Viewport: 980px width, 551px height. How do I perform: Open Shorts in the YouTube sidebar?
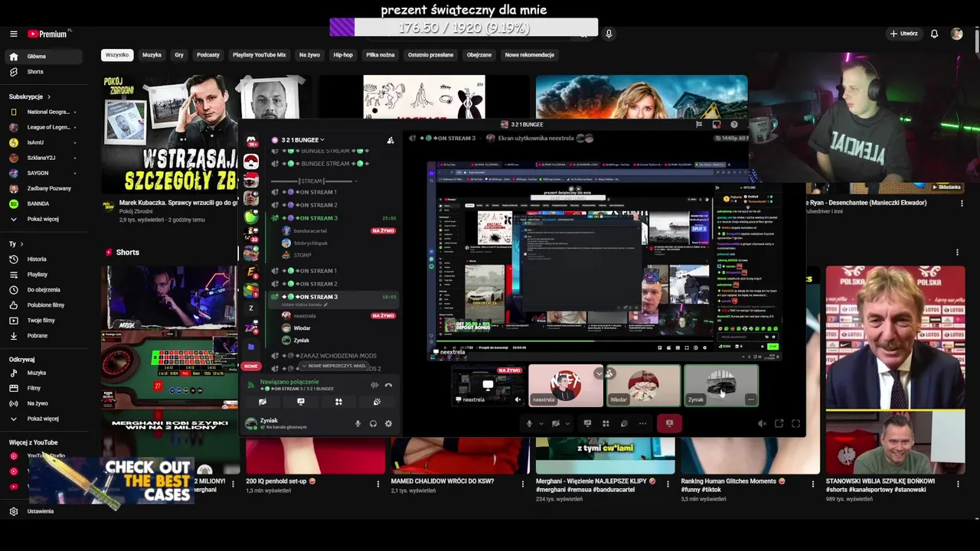tap(34, 72)
